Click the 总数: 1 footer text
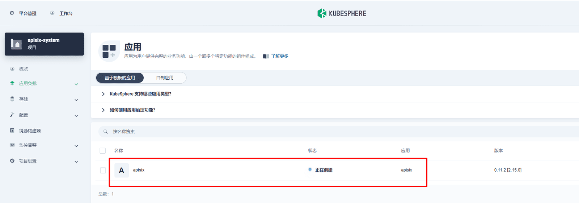This screenshot has height=203, width=579. point(106,194)
